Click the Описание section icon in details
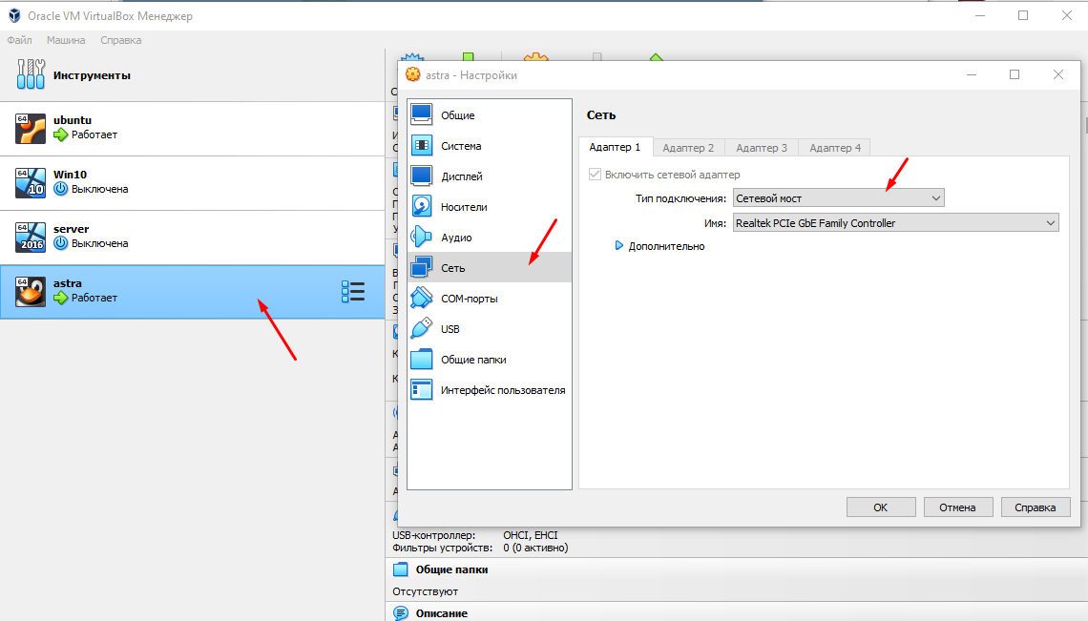Image resolution: width=1088 pixels, height=621 pixels. pyautogui.click(x=401, y=613)
